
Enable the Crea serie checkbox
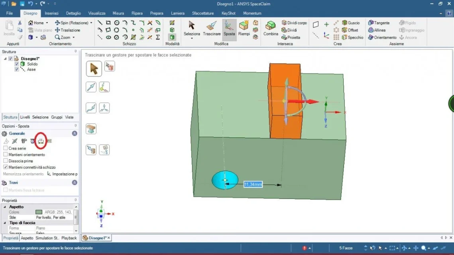coord(6,148)
